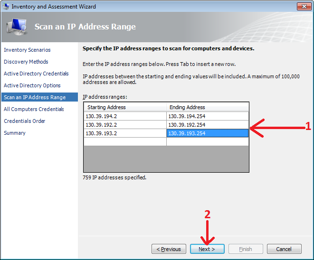
Task: Select ending address 130.39.194.254 cell
Action: 208,116
